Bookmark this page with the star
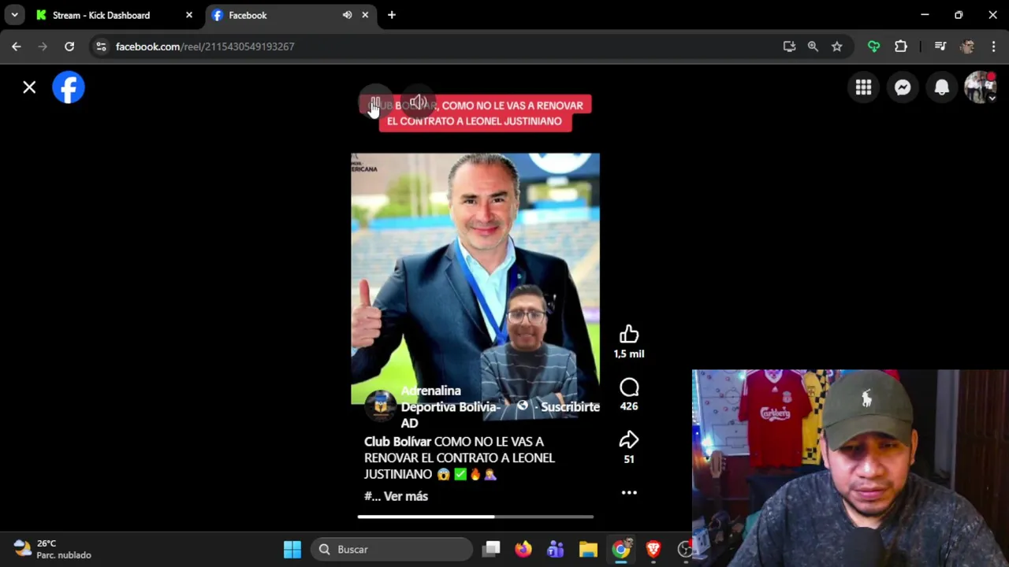The width and height of the screenshot is (1009, 567). tap(836, 46)
